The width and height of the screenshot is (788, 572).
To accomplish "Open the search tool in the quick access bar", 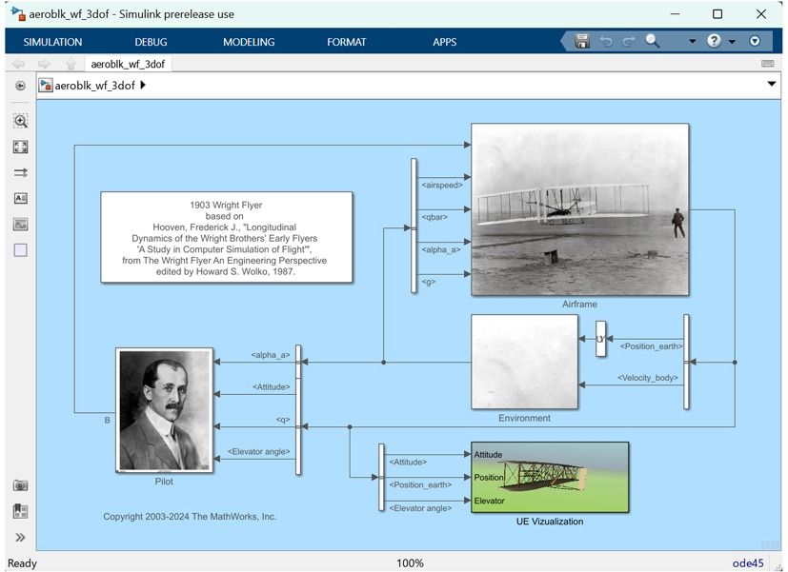I will pos(651,41).
